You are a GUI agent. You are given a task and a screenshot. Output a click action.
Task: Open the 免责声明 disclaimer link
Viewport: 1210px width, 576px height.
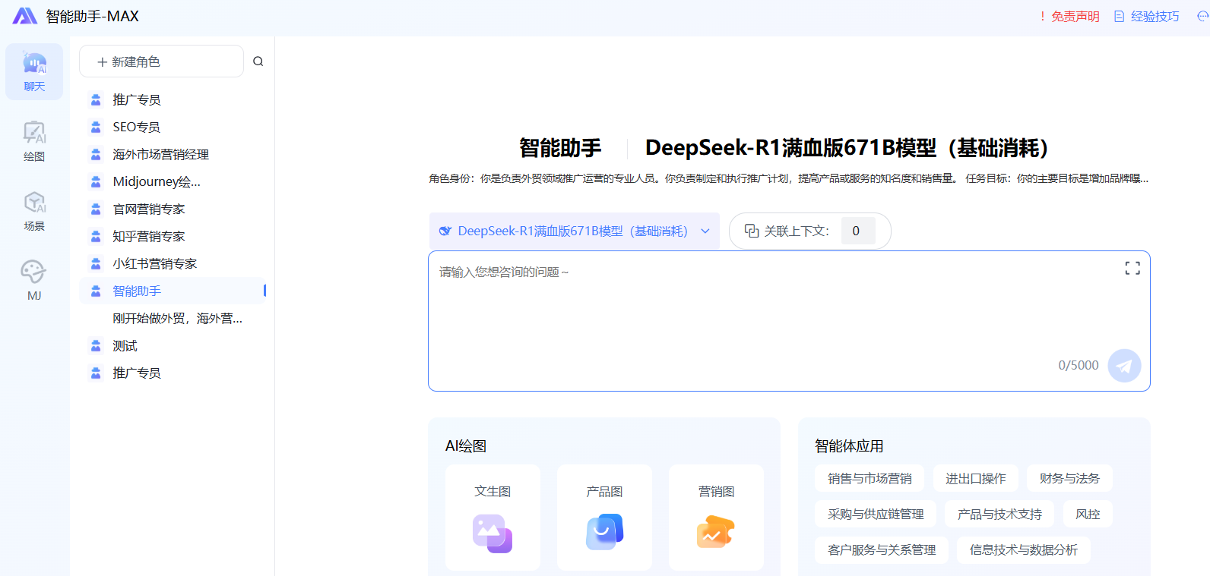1069,17
